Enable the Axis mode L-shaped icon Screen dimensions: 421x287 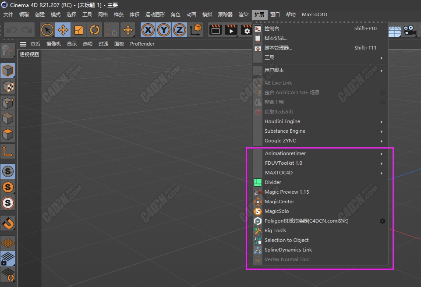click(x=8, y=151)
